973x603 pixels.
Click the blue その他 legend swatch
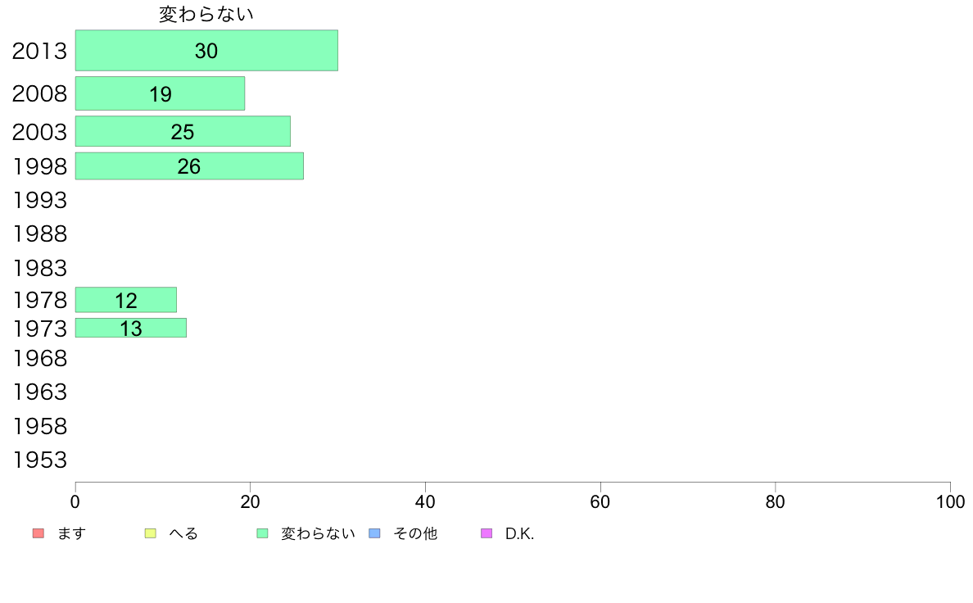[x=375, y=533]
